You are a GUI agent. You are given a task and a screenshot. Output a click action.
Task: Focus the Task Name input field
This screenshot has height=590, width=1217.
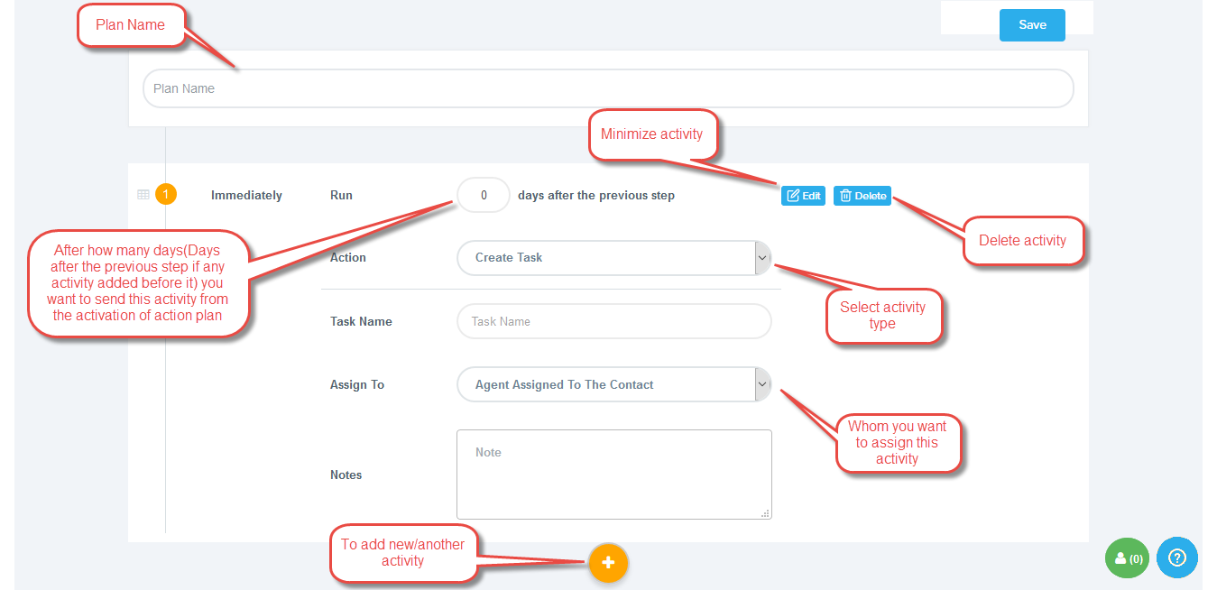coord(613,321)
